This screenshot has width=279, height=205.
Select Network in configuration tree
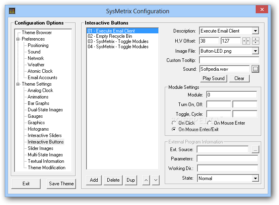point(36,58)
